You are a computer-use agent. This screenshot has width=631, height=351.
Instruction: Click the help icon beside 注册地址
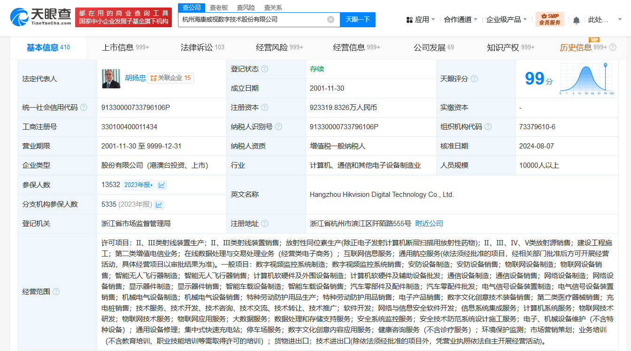click(265, 224)
